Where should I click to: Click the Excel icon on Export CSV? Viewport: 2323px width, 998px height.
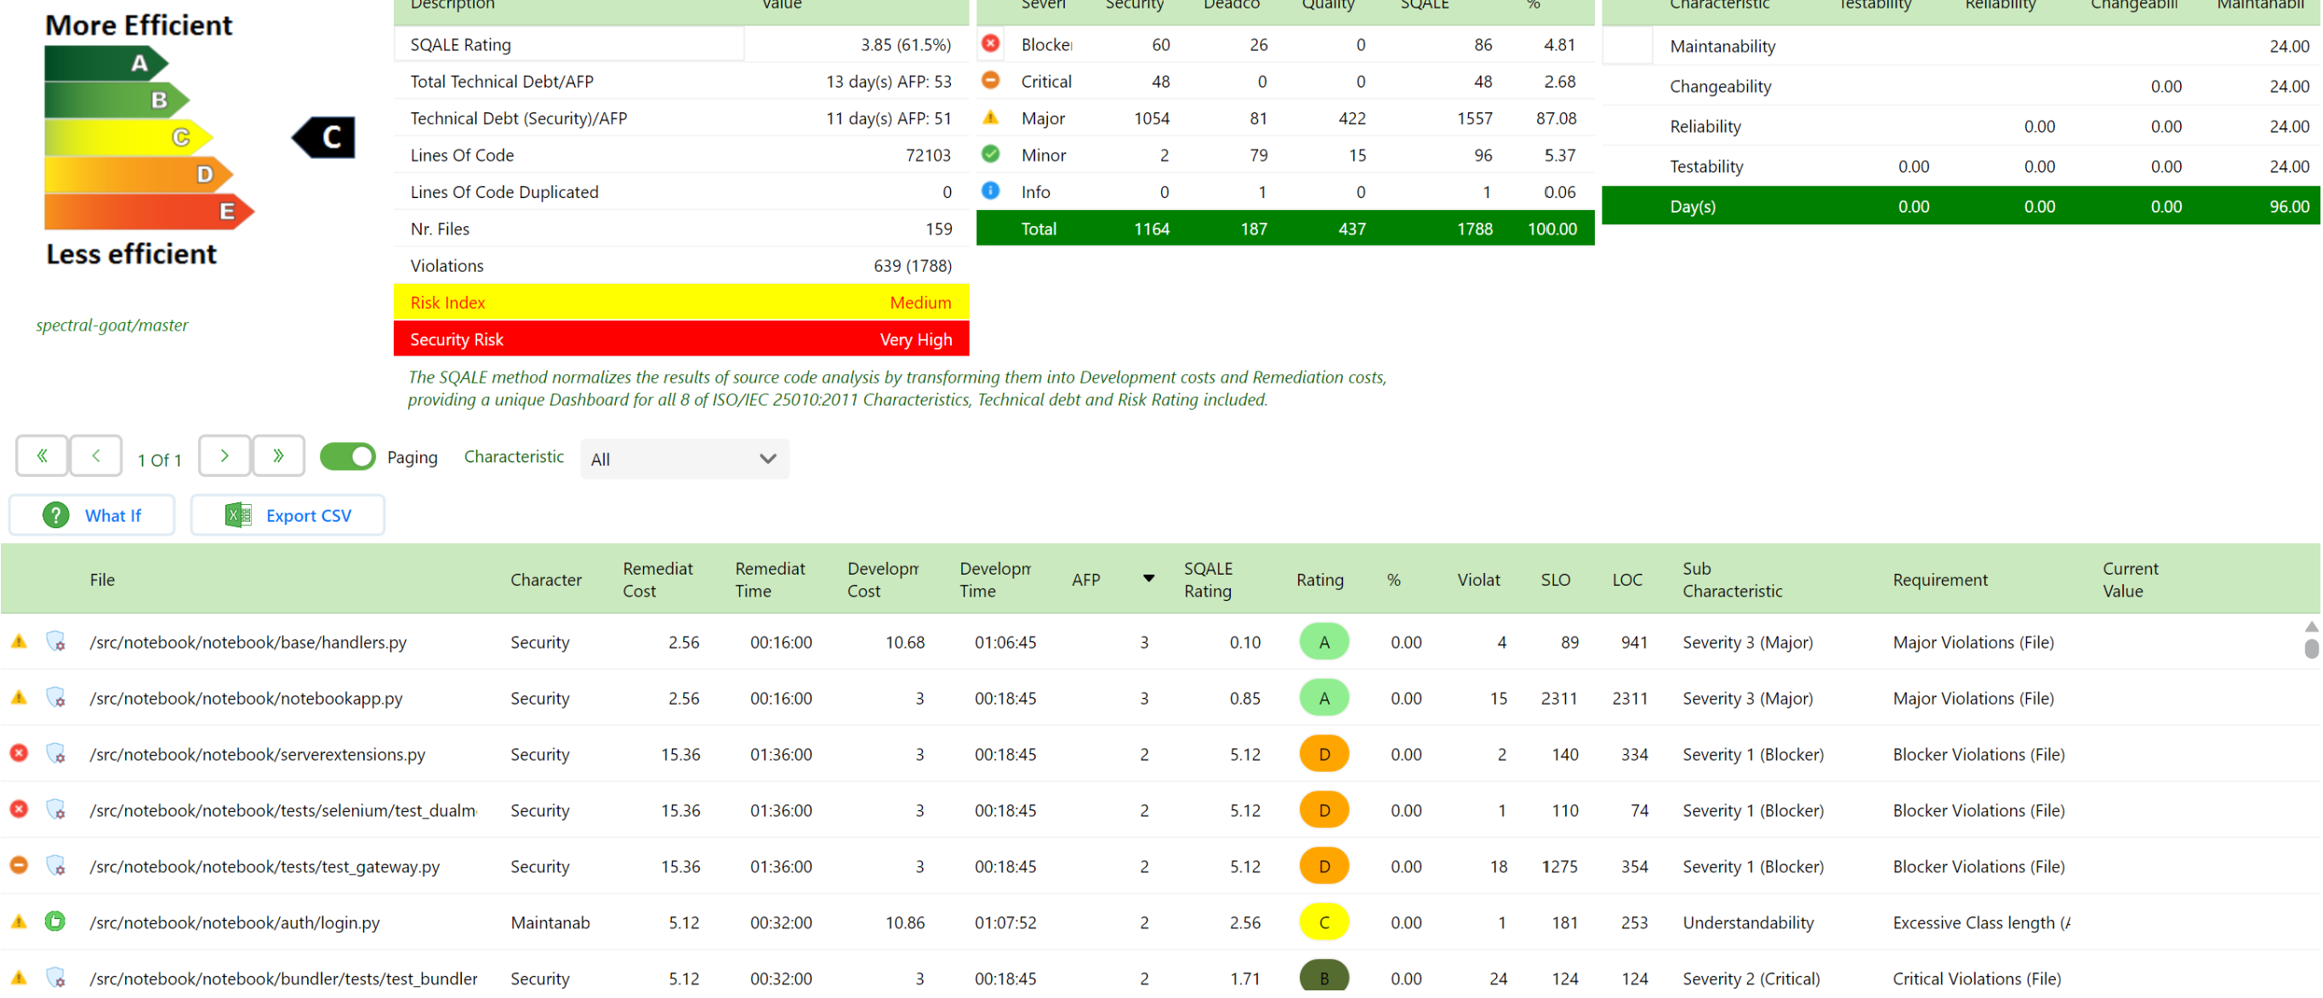238,517
